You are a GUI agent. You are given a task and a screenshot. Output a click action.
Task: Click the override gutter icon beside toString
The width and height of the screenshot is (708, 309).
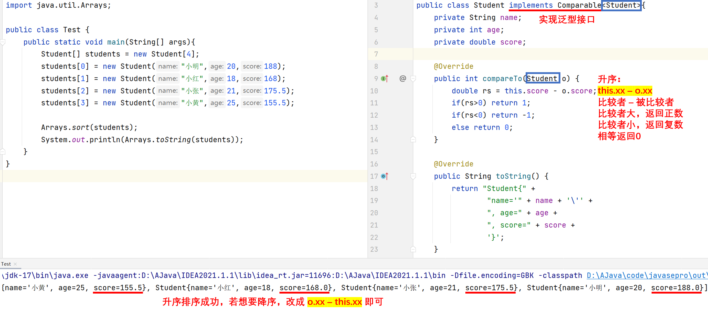385,176
